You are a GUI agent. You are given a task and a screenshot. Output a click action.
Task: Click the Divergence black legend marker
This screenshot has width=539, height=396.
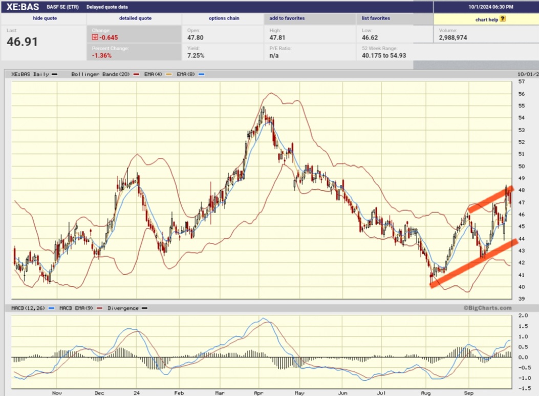click(144, 308)
